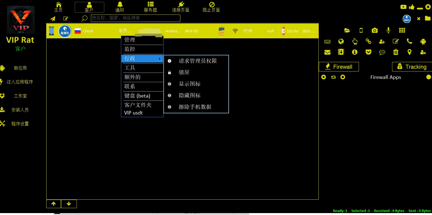Open the envelope messages icon

tap(327, 52)
